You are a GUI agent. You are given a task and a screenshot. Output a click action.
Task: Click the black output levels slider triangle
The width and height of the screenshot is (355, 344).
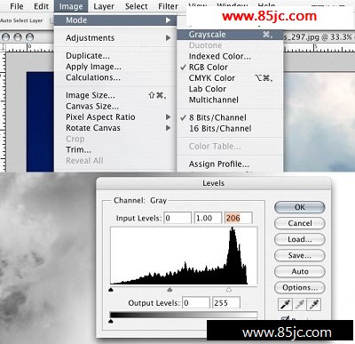pos(111,321)
